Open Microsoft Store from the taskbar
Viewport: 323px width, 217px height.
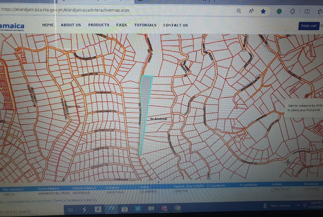(x=125, y=209)
